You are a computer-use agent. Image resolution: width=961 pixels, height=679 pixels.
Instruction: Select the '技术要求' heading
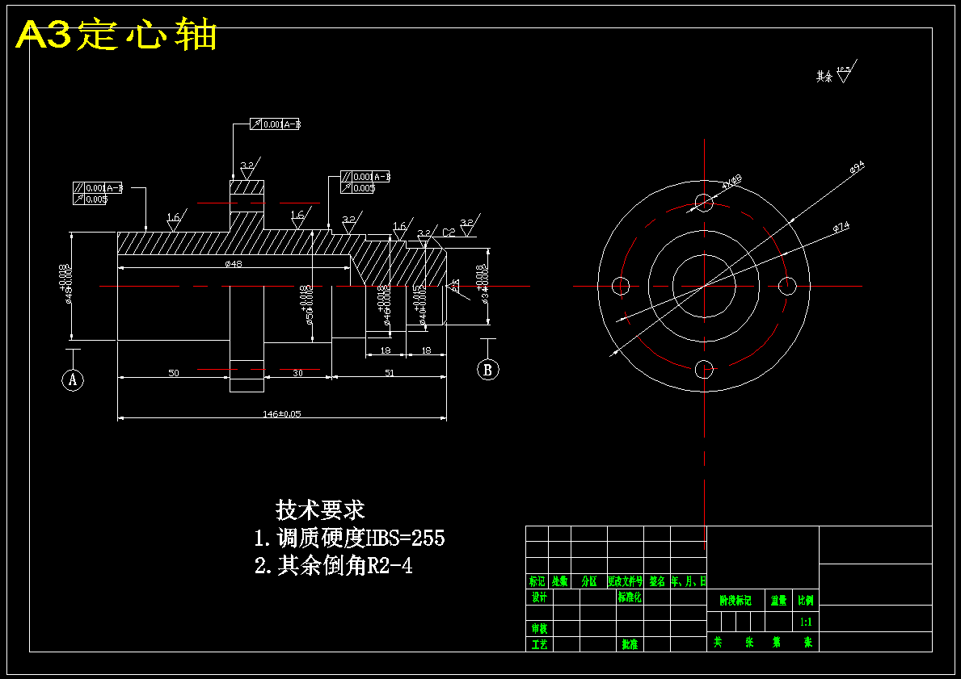[320, 509]
